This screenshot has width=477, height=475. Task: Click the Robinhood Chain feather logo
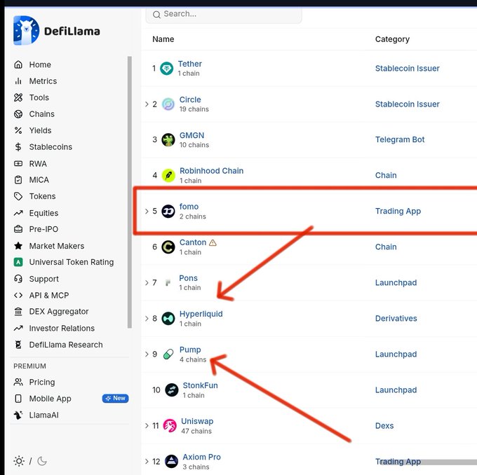point(168,175)
